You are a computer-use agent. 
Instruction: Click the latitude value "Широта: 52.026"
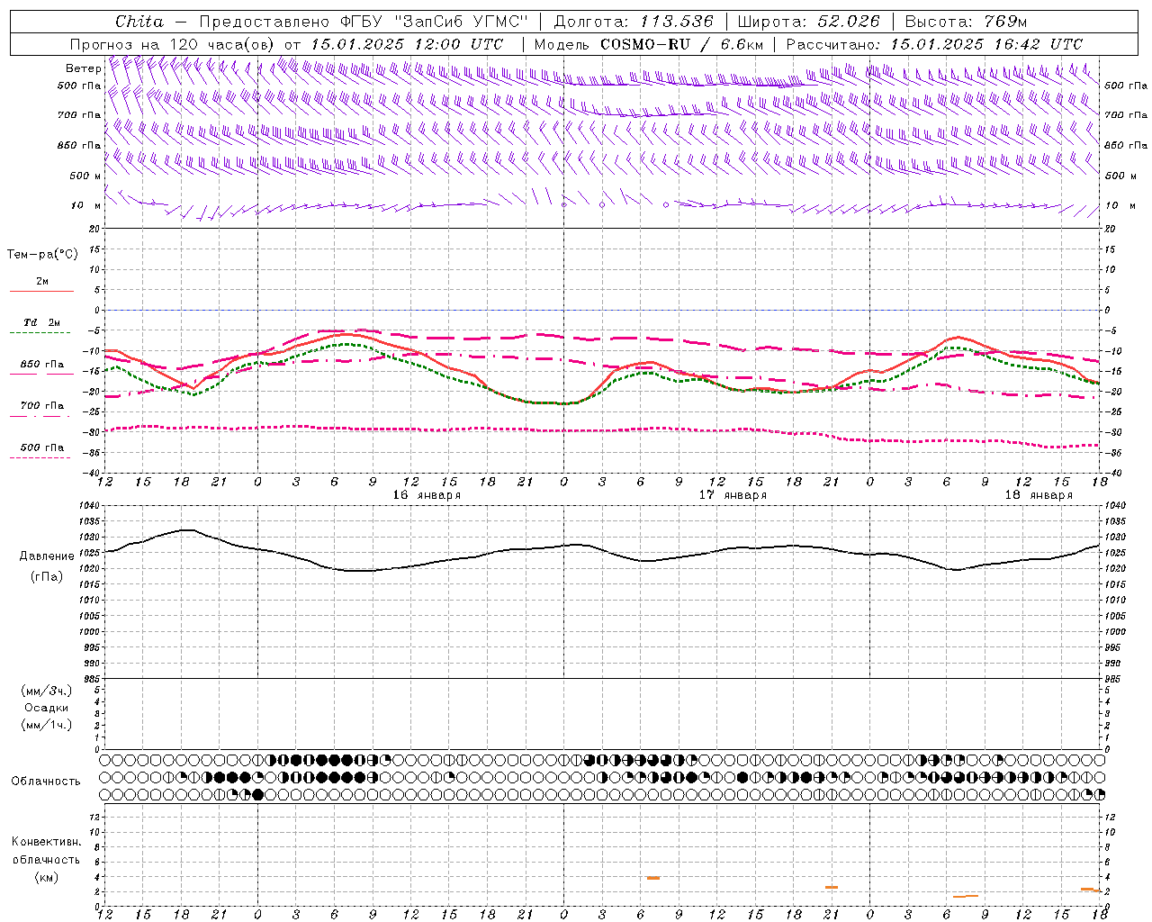808,22
